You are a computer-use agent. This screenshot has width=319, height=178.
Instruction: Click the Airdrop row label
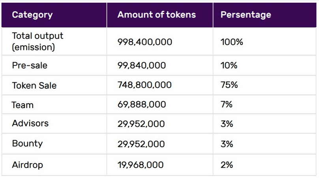click(27, 165)
